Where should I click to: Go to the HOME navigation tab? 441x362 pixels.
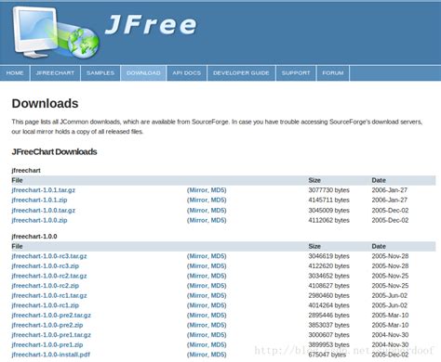tap(15, 73)
